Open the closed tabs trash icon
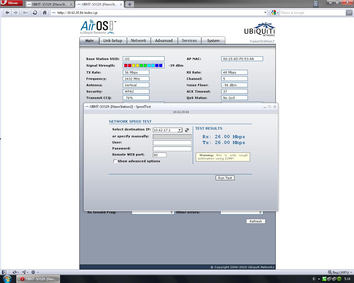The width and height of the screenshot is (354, 283). pyautogui.click(x=316, y=4)
